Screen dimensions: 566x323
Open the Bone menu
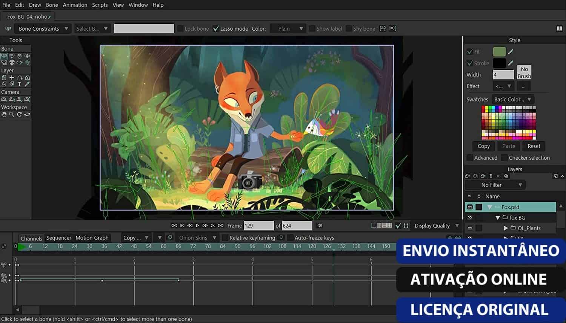[52, 5]
